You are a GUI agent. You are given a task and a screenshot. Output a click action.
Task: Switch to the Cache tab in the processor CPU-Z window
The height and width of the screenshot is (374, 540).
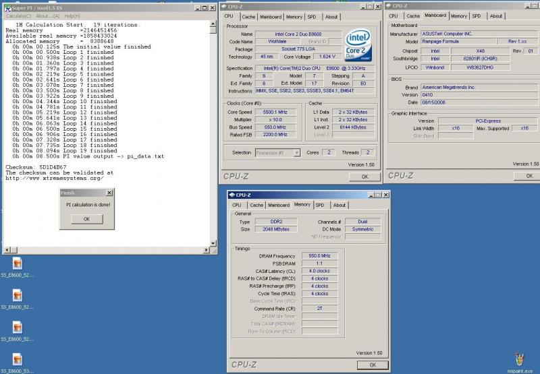pos(248,17)
